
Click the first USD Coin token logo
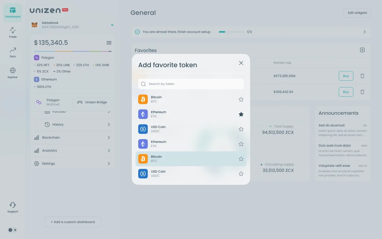point(143,129)
